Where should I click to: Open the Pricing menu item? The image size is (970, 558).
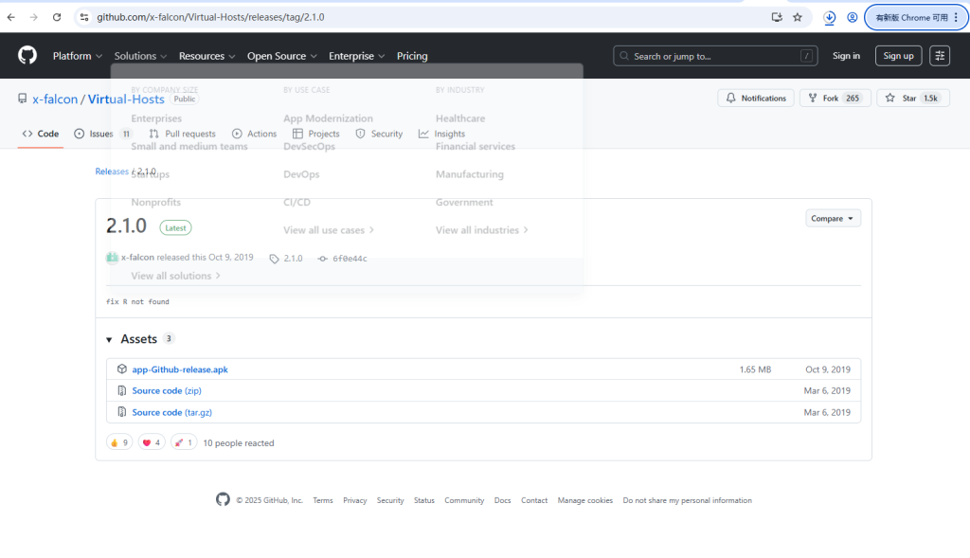[412, 56]
